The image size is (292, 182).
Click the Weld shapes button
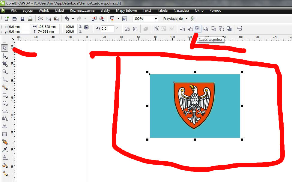[182, 29]
